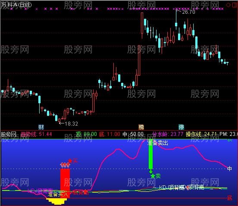238x206 pixels.
Task: Click the 顶: 89.00 readout
Action: click(x=86, y=134)
